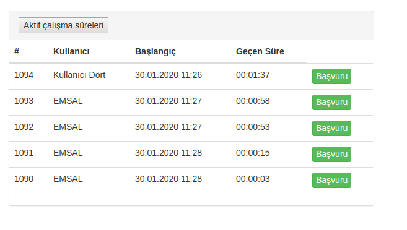Select the Kullanıcı column header
The width and height of the screenshot is (407, 230).
(71, 51)
